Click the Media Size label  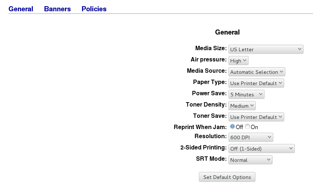coord(211,48)
